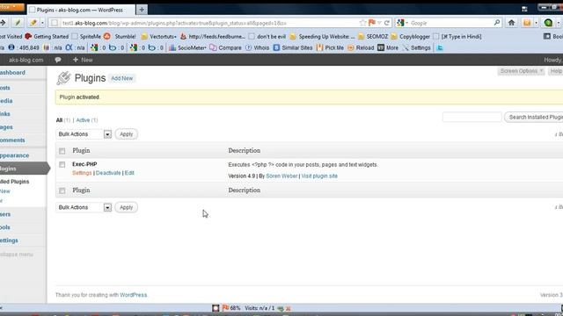Click the top Apply button

tap(126, 134)
